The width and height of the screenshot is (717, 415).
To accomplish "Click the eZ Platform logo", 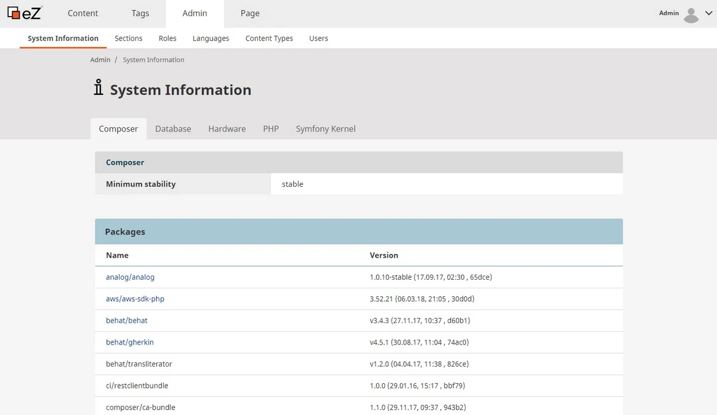I will click(24, 13).
